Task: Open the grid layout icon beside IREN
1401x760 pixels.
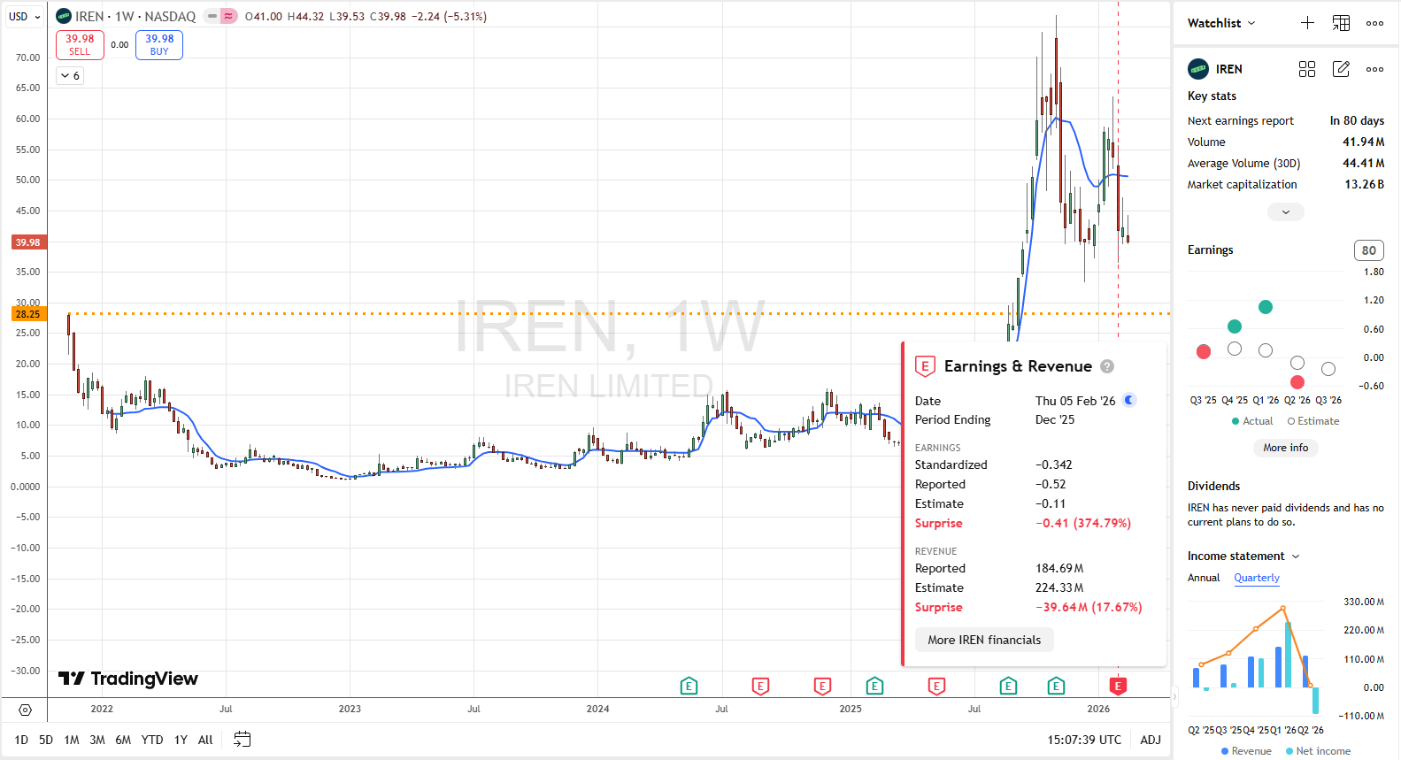Action: tap(1307, 69)
